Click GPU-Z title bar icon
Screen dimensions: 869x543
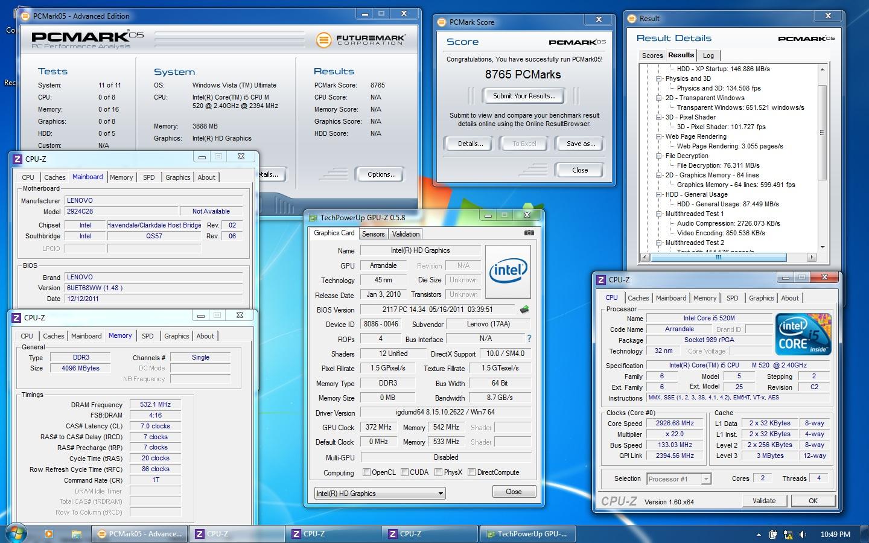[x=313, y=218]
